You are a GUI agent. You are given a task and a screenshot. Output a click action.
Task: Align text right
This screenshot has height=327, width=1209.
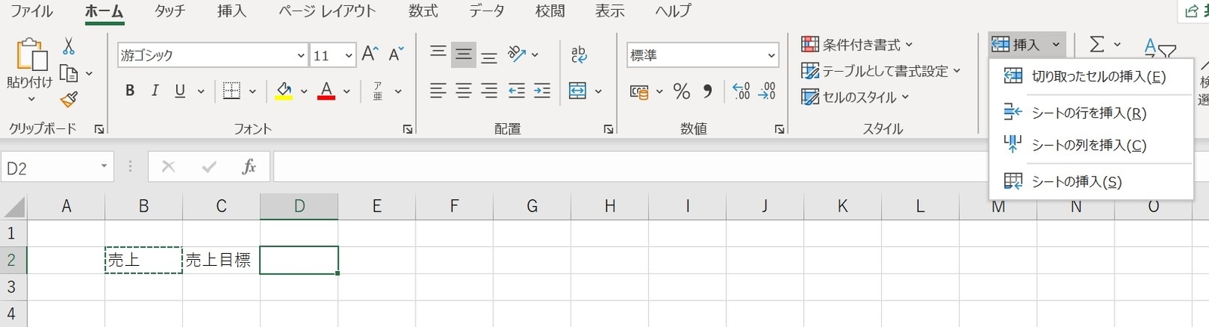click(x=490, y=91)
